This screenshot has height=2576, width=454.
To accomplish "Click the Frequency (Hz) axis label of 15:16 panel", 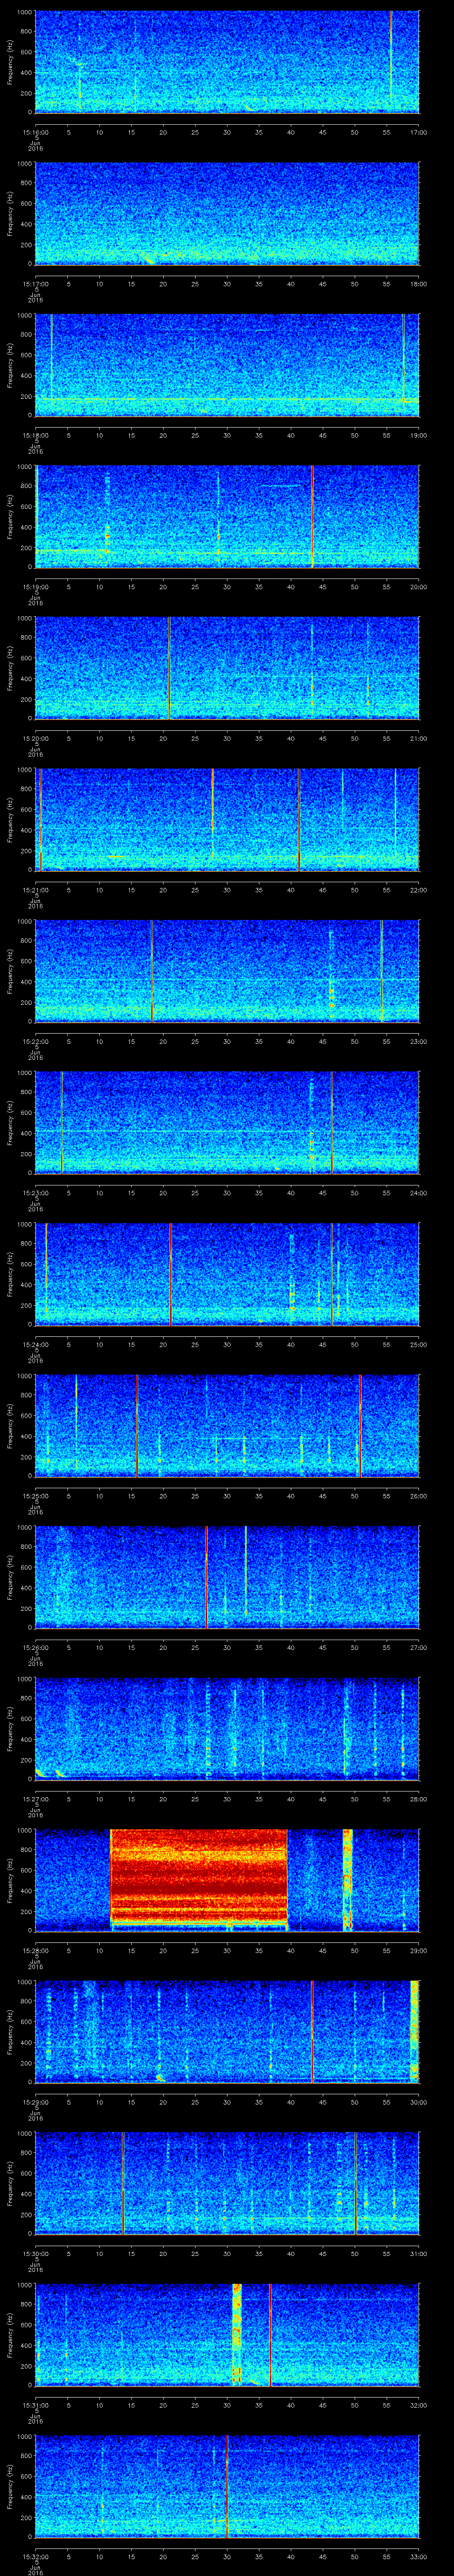I will pyautogui.click(x=10, y=62).
